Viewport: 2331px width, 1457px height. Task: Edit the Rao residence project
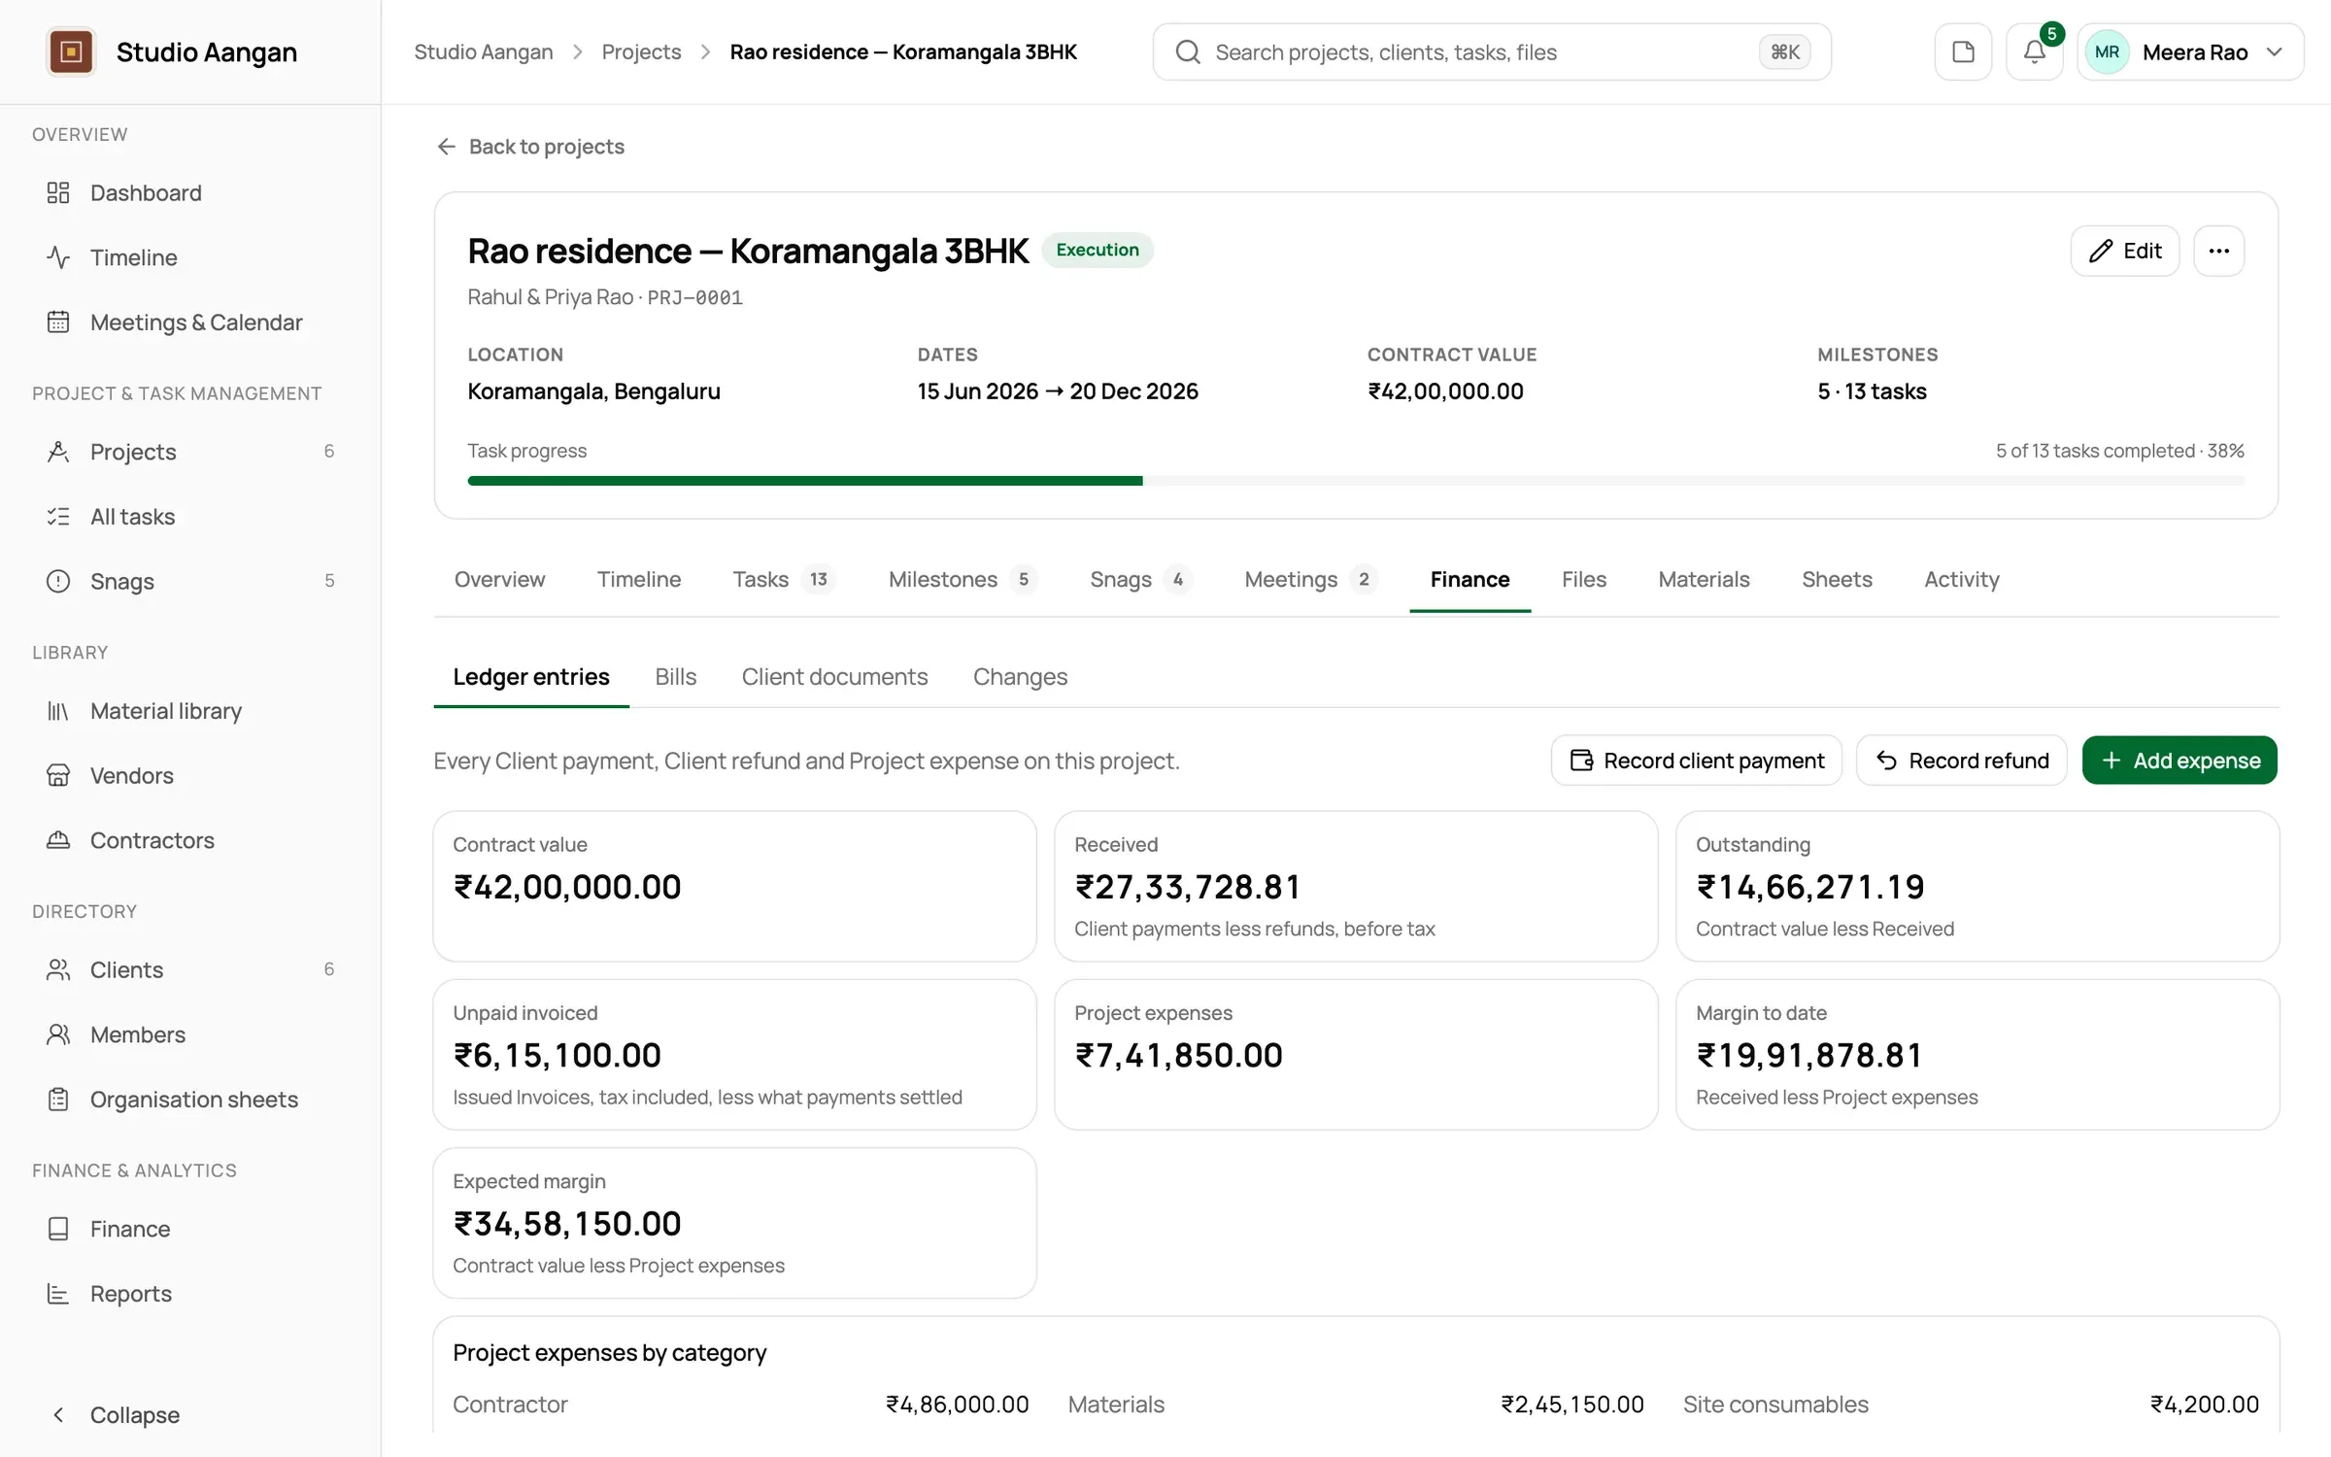coord(2125,251)
